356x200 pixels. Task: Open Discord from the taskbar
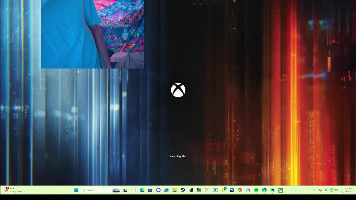pos(158,190)
